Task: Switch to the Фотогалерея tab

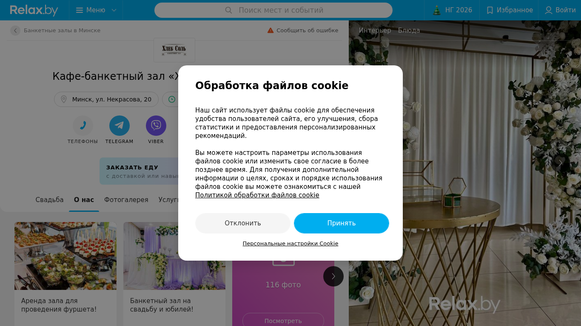Action: (x=126, y=200)
